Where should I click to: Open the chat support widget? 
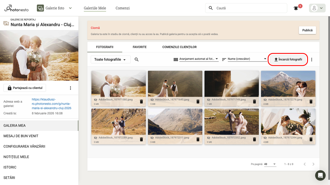point(320,175)
